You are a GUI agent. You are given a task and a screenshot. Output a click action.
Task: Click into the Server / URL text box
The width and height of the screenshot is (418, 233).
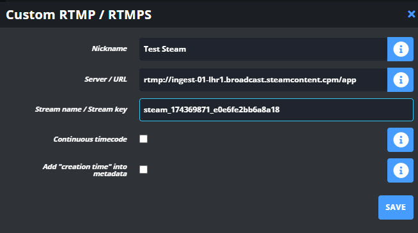coord(263,80)
